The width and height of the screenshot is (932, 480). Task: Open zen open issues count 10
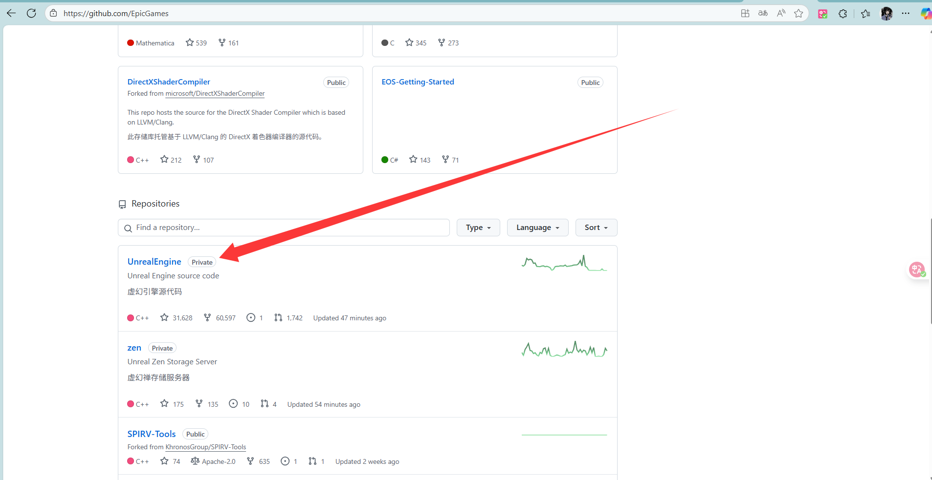coord(239,404)
